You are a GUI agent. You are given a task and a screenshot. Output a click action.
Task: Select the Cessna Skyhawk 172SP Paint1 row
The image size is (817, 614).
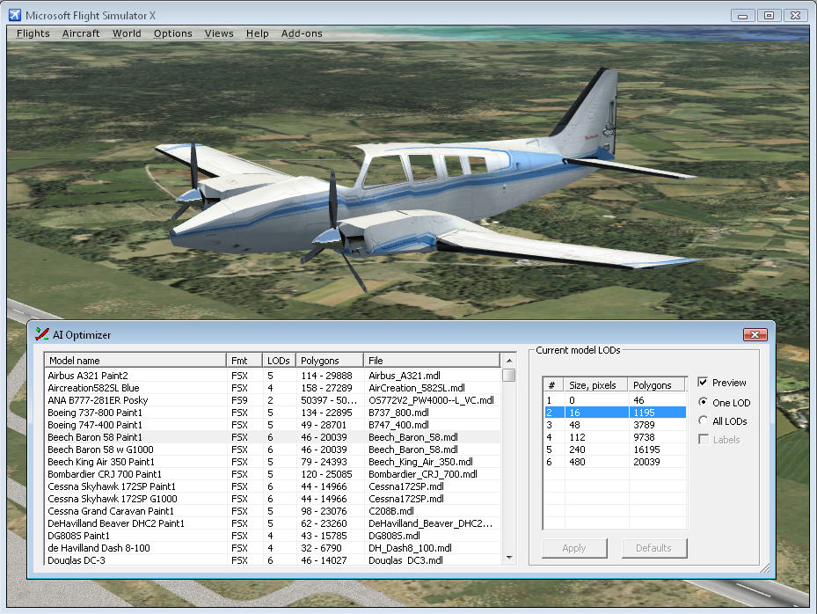273,486
